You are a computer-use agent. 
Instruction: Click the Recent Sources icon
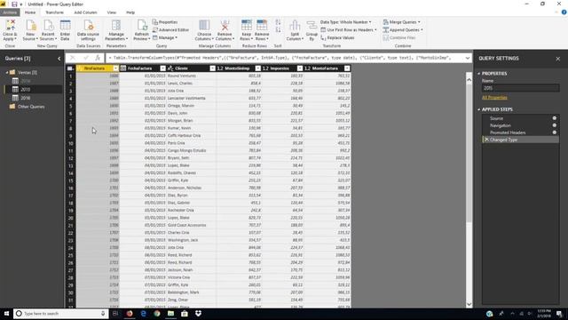[x=48, y=26]
